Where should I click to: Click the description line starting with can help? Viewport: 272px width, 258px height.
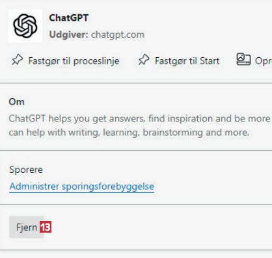(129, 133)
